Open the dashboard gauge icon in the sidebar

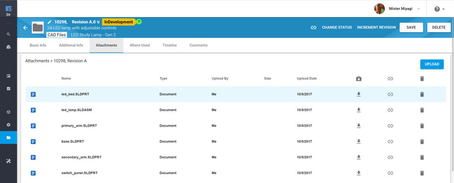[9, 47]
